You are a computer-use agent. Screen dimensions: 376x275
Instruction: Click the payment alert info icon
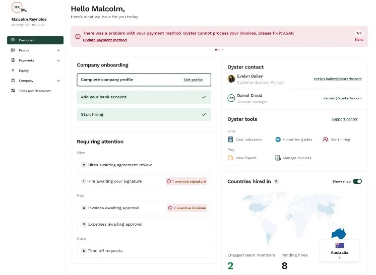(78, 36)
